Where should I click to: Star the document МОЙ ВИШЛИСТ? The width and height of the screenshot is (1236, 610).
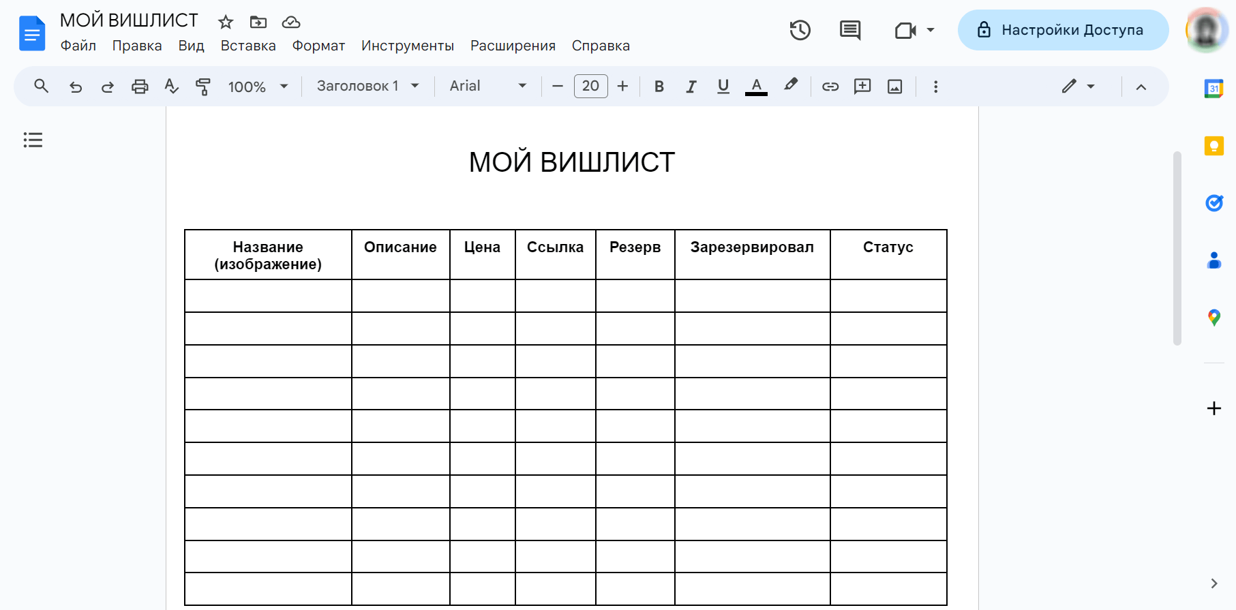(x=226, y=22)
